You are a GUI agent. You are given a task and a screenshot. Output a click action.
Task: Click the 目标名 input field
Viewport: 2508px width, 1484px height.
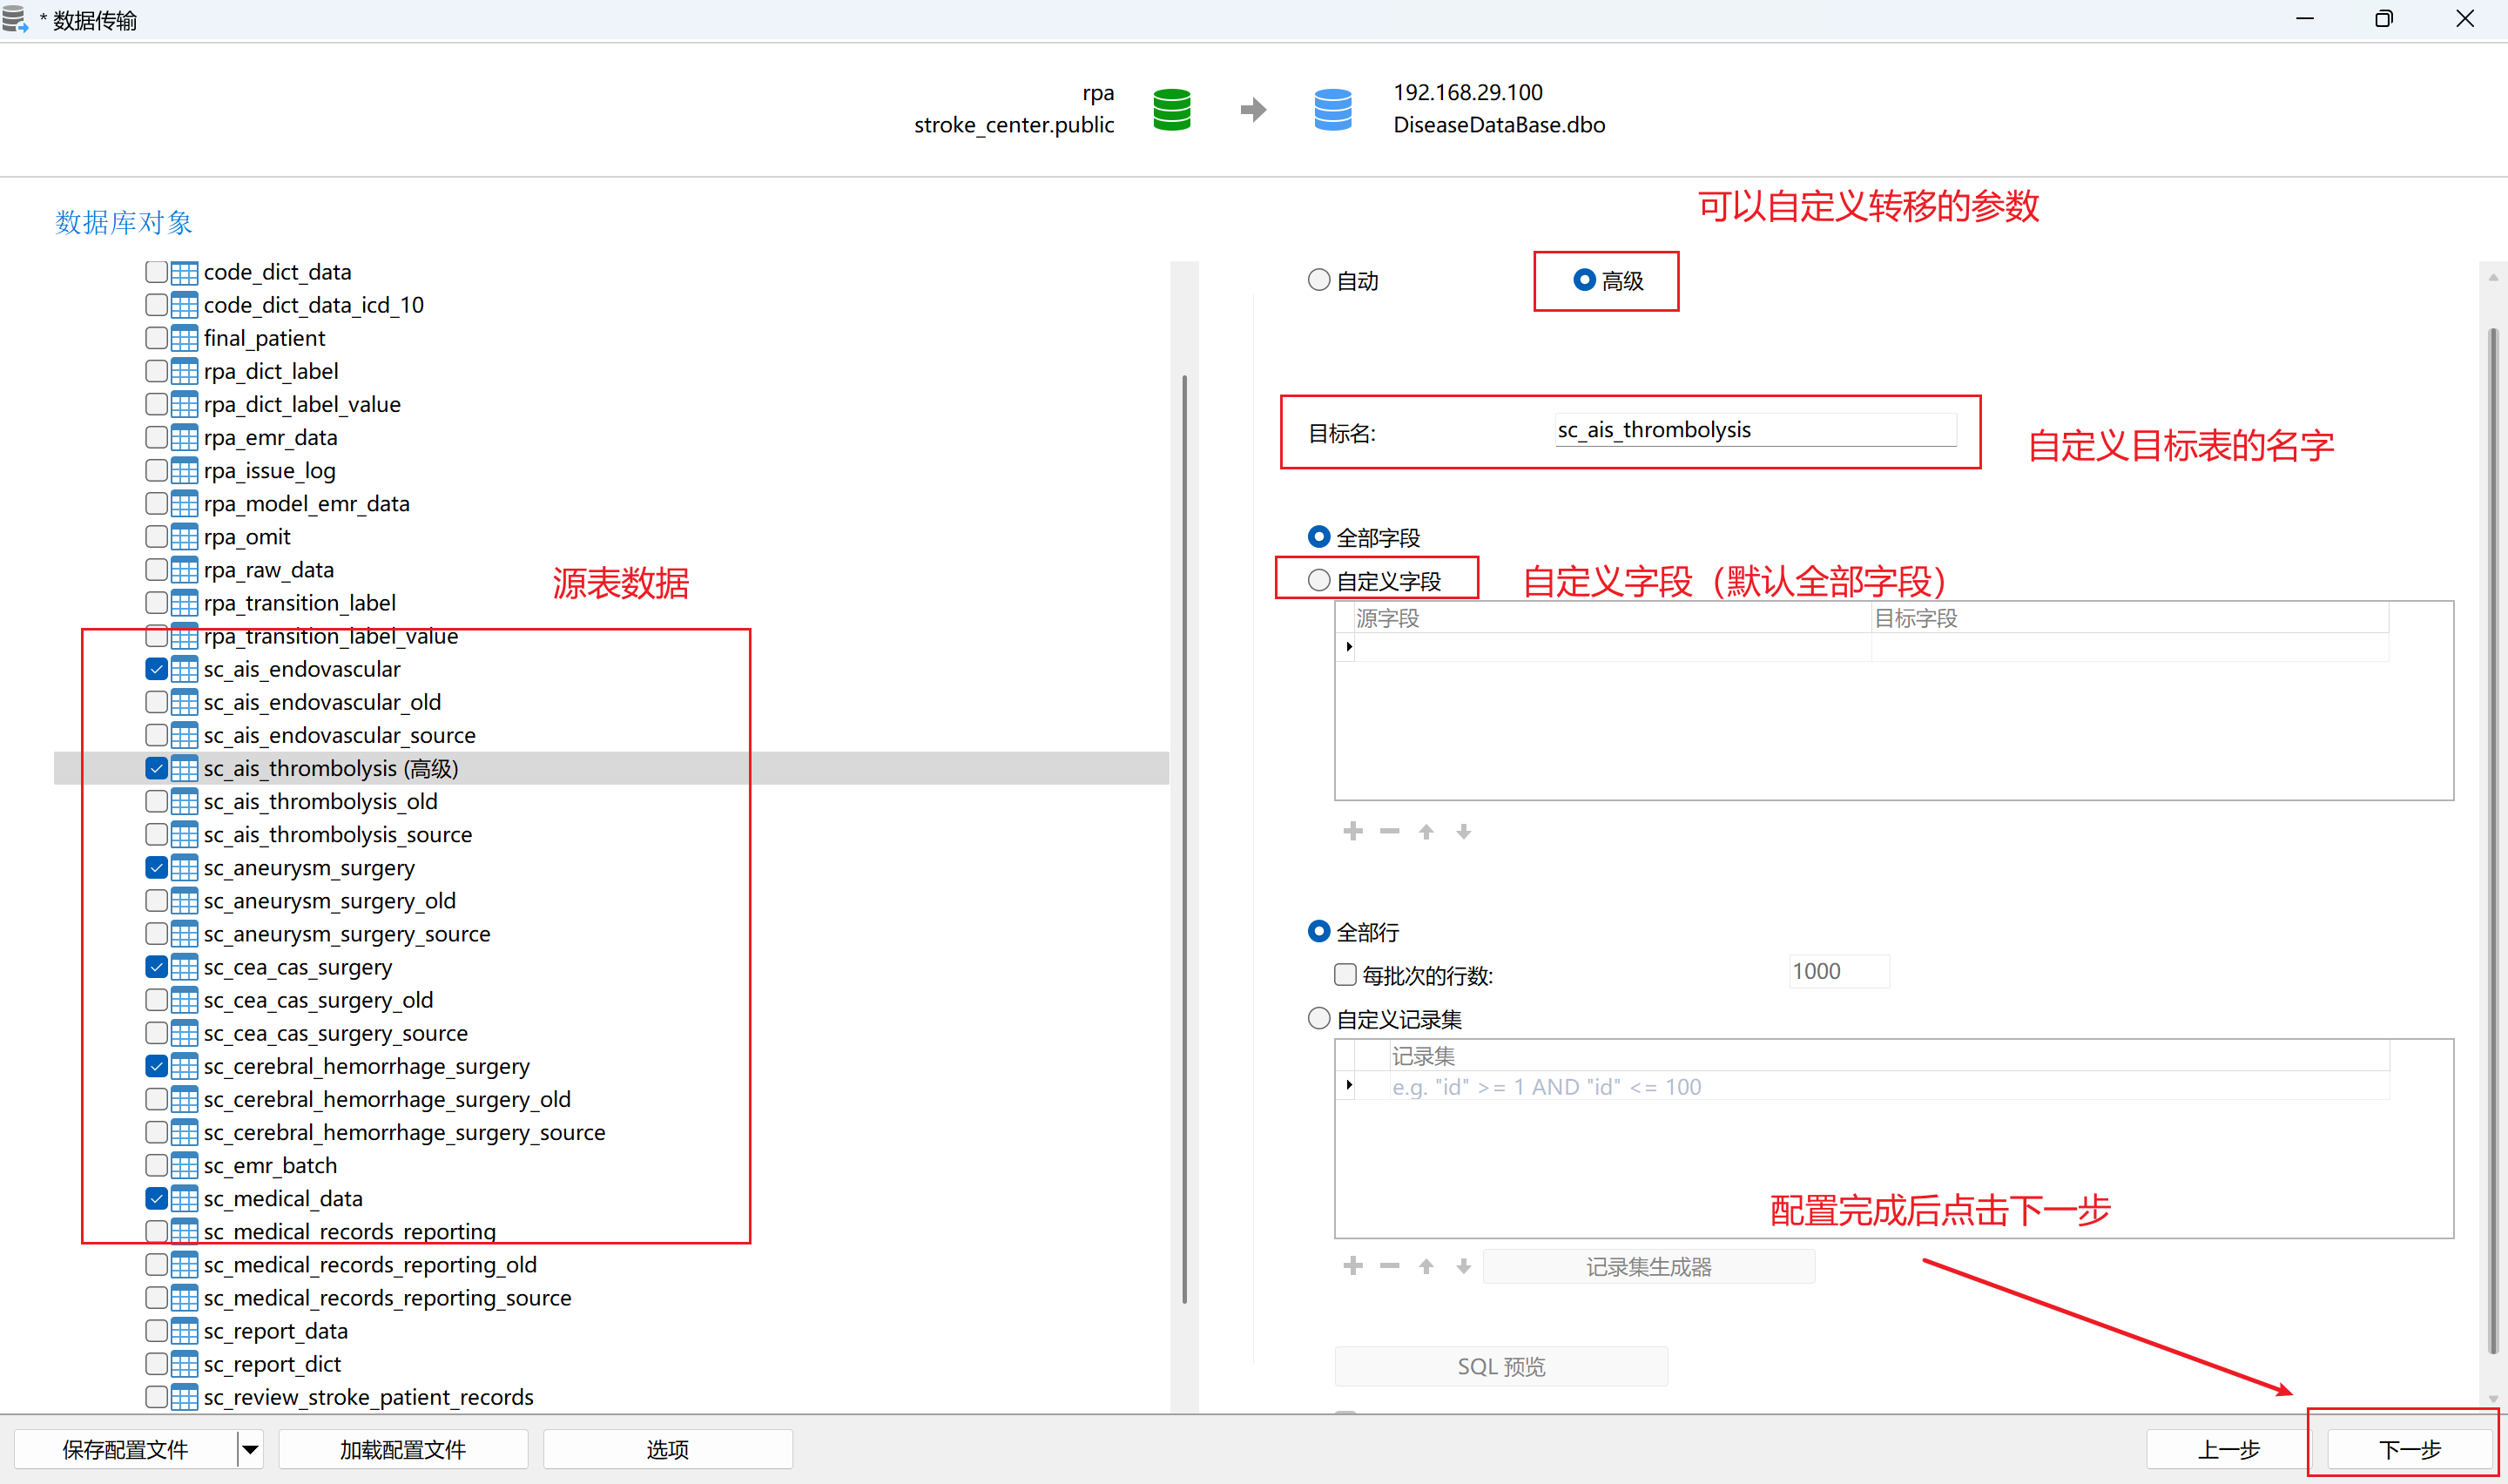pyautogui.click(x=1756, y=430)
